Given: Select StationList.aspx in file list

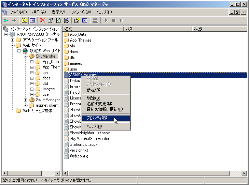Looking at the screenshot, I should point(84,144).
